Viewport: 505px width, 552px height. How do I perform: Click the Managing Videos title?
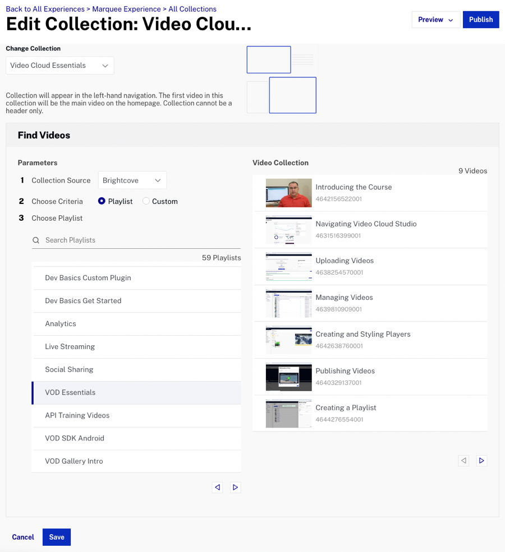coord(344,298)
